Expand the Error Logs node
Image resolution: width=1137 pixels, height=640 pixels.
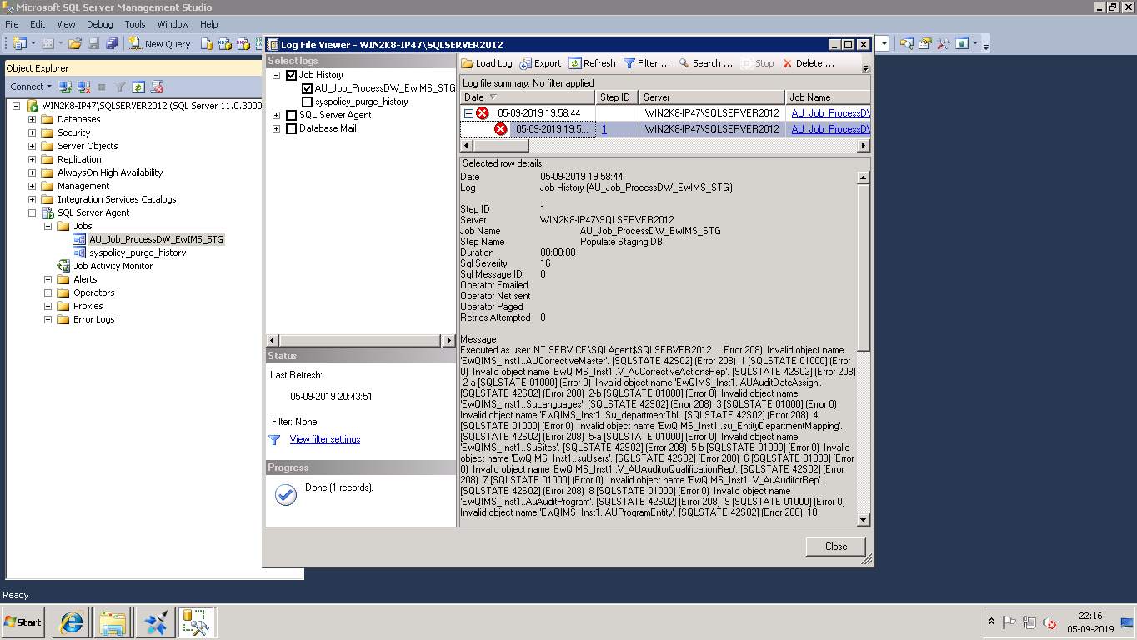click(48, 319)
